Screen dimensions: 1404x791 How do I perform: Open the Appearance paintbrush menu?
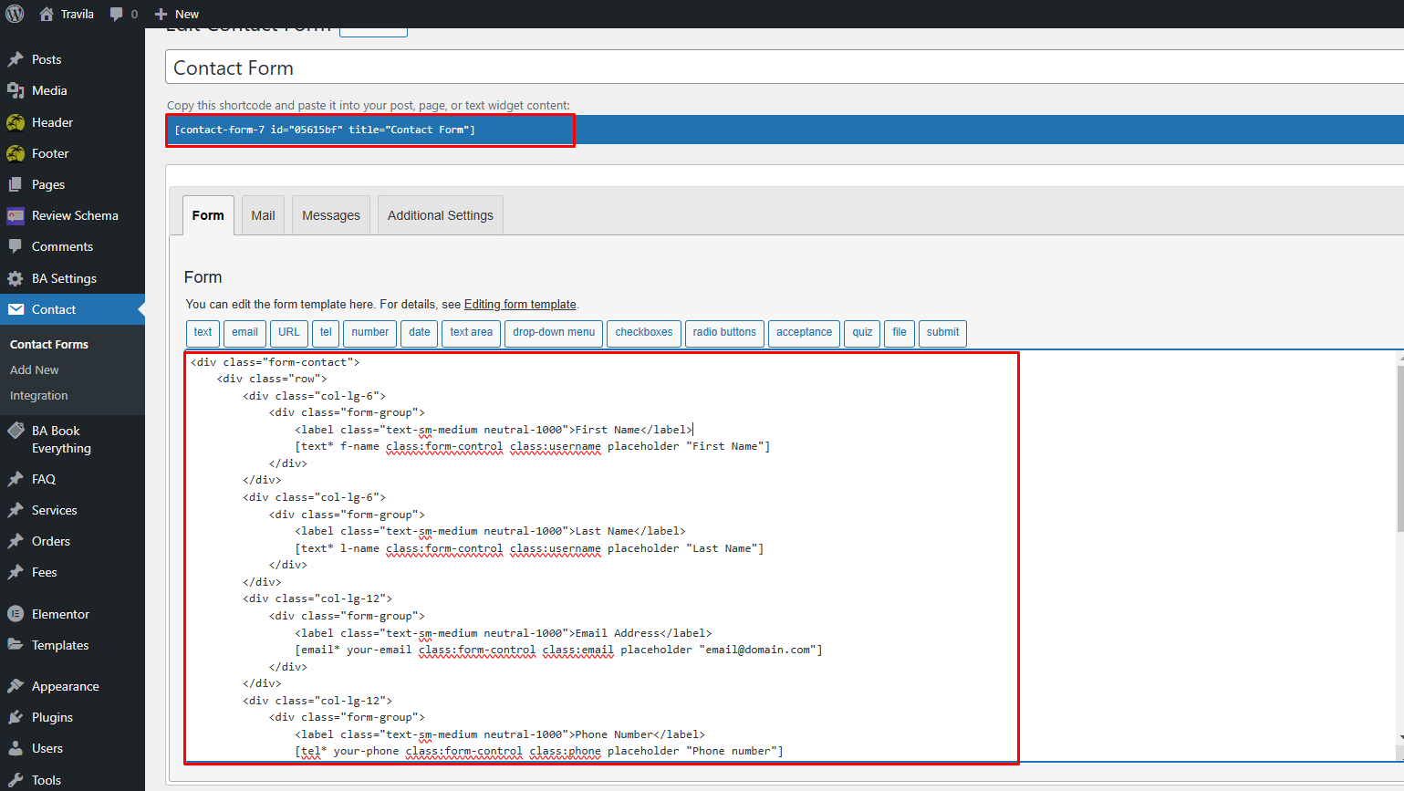(x=16, y=686)
